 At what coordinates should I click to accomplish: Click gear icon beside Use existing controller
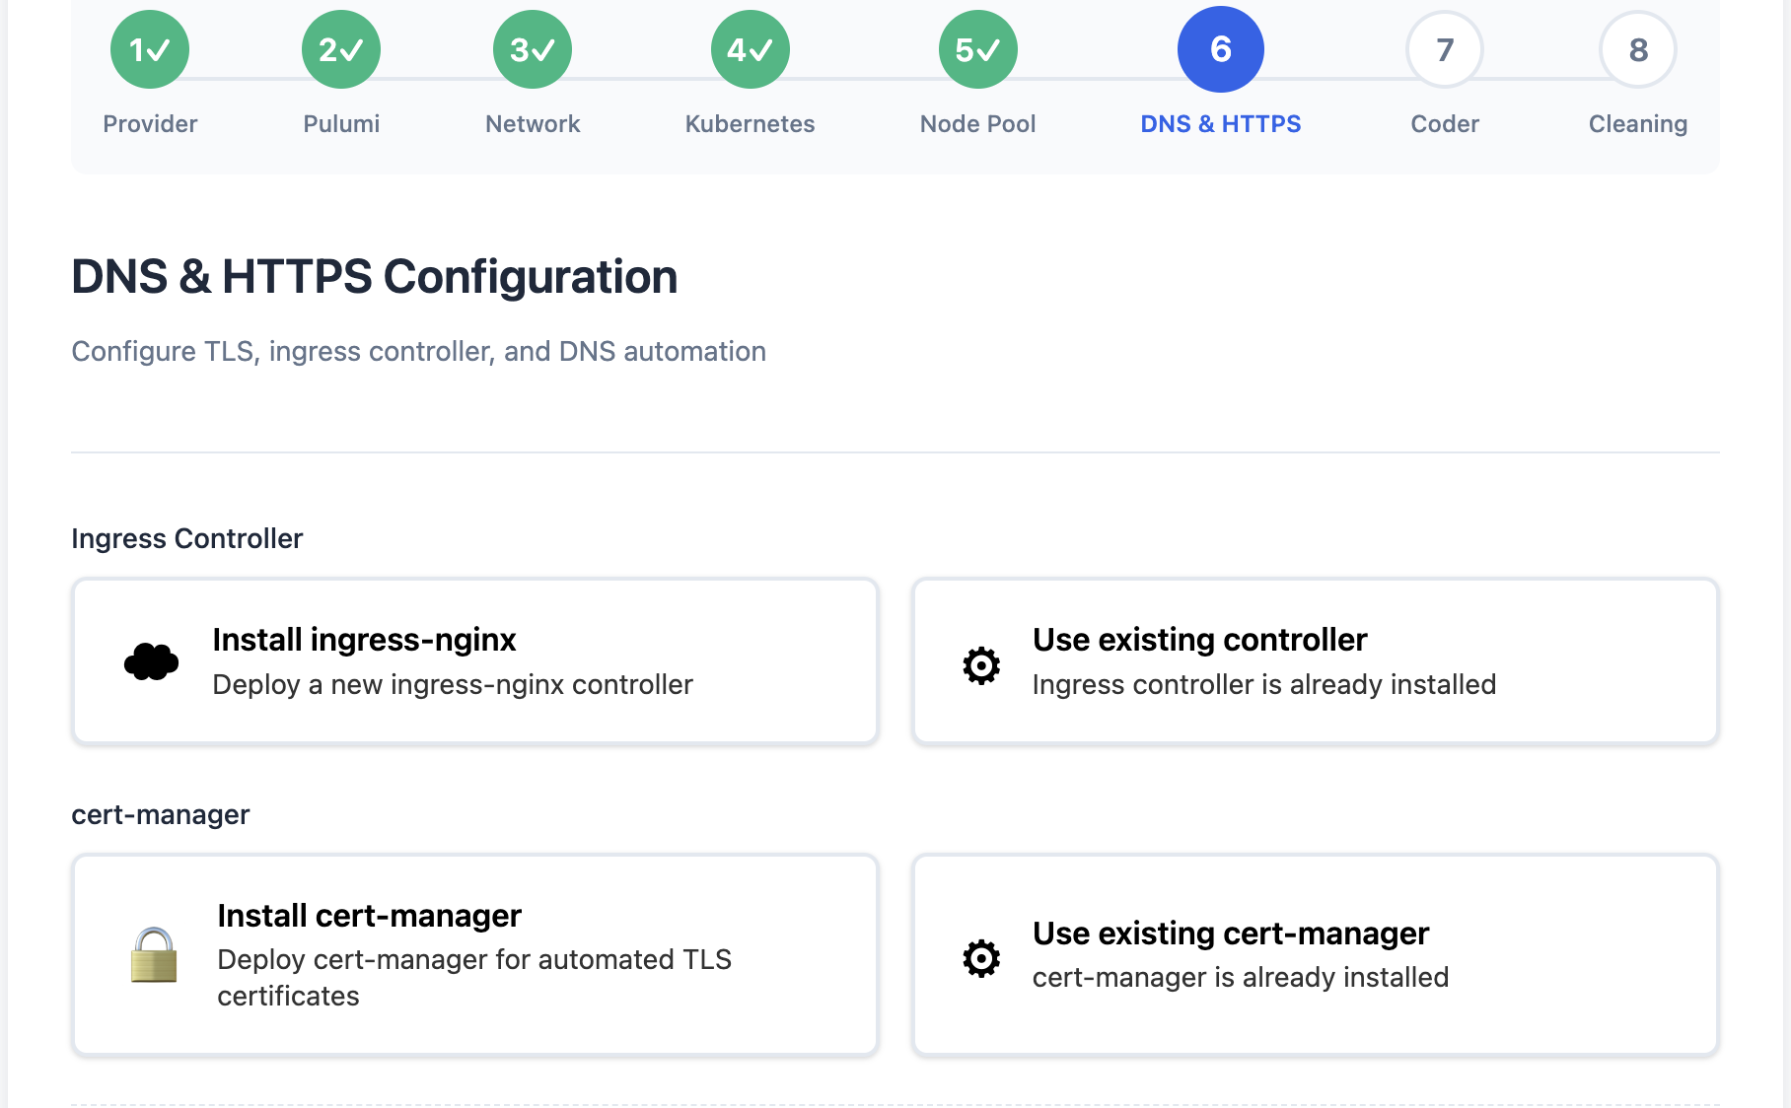click(x=981, y=665)
